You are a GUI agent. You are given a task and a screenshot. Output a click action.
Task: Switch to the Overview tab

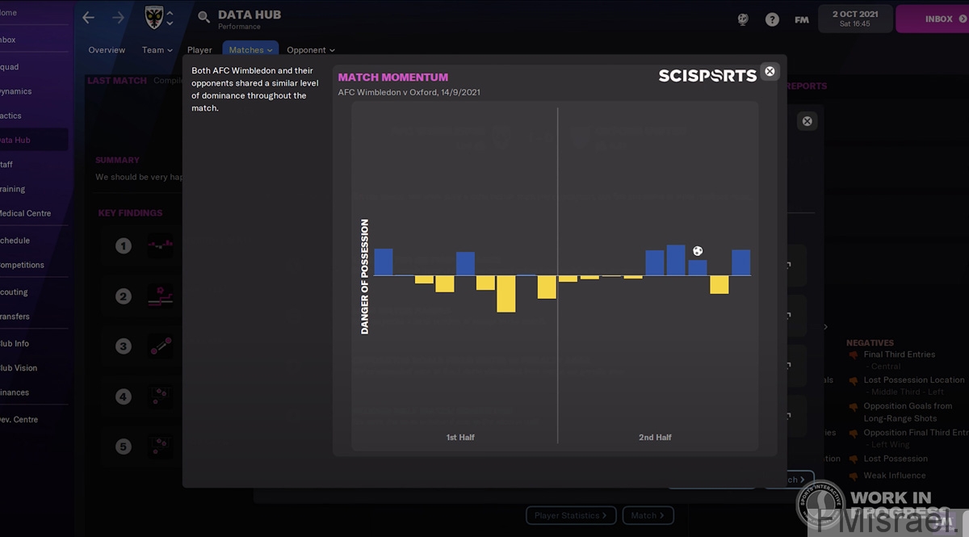pyautogui.click(x=107, y=50)
